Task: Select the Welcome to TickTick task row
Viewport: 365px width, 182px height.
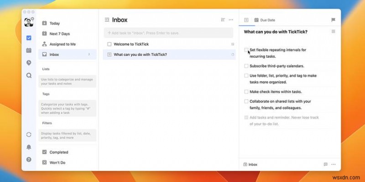Action: (169, 44)
